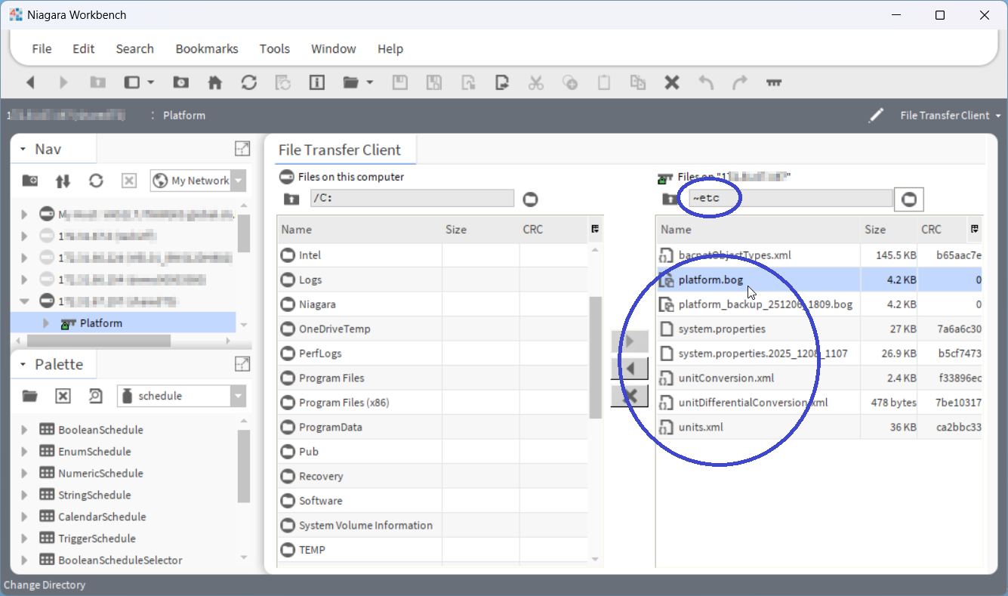Open a new tree in Nav panel
The height and width of the screenshot is (596, 1008).
tap(29, 181)
